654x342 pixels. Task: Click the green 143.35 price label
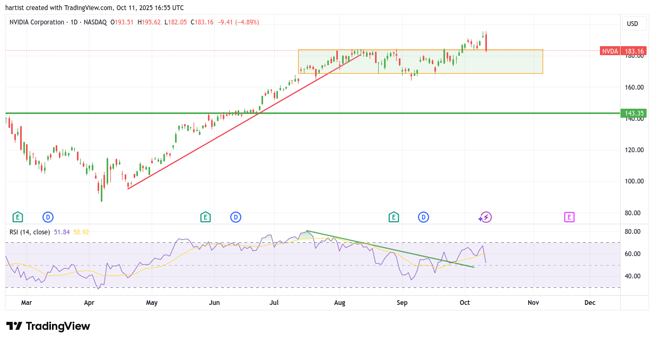click(x=634, y=113)
